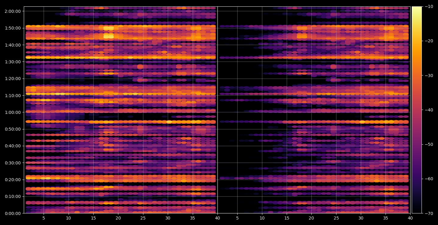Select x-axis label 15 under the left heatmap
The width and height of the screenshot is (438, 225).
click(x=93, y=218)
